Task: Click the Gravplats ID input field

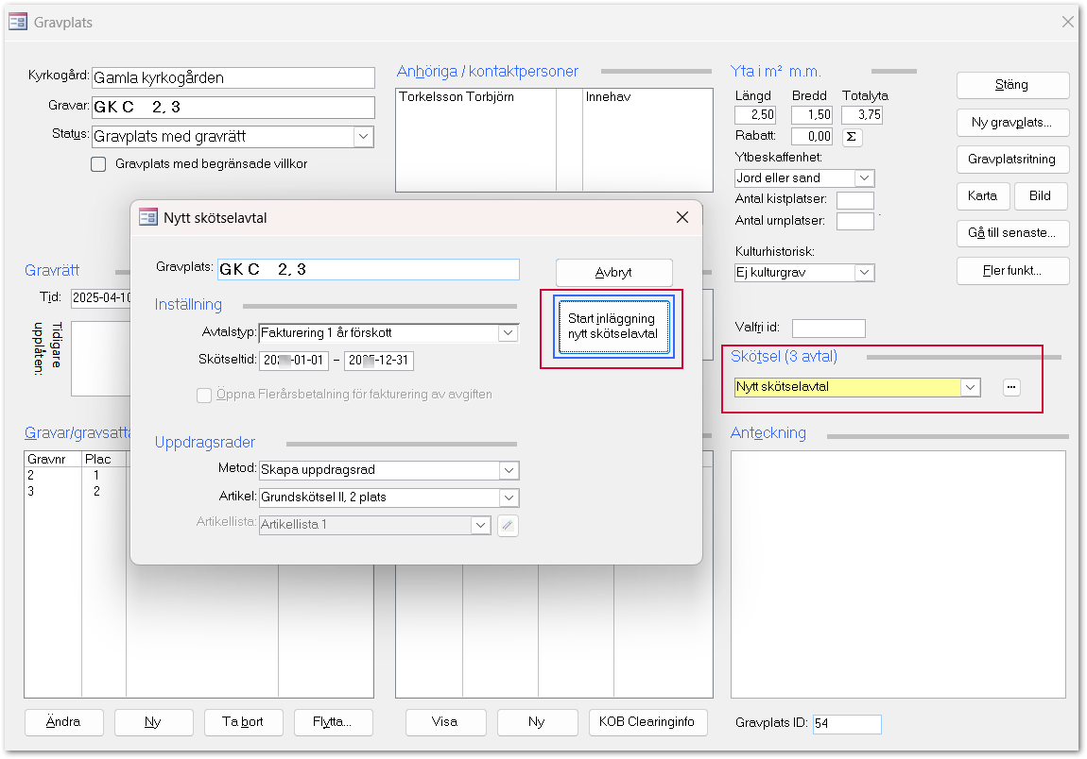Action: click(x=846, y=724)
